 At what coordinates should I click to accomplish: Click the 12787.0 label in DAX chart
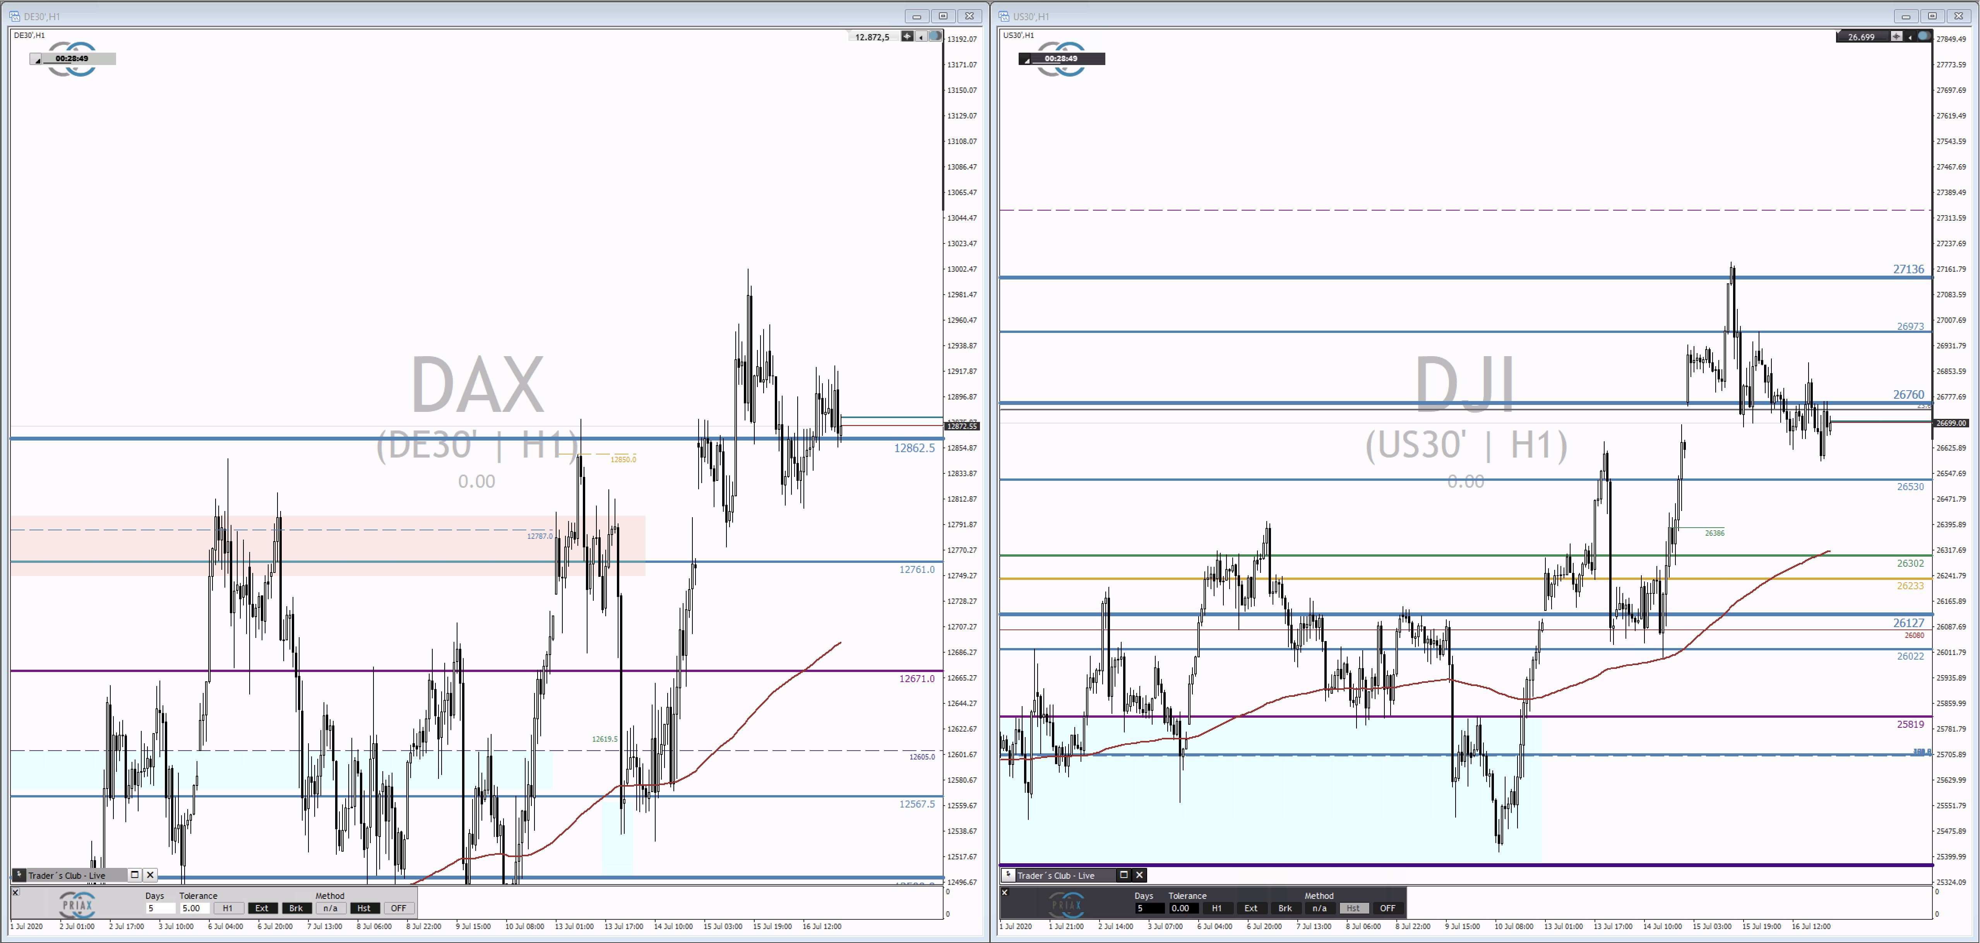click(540, 537)
